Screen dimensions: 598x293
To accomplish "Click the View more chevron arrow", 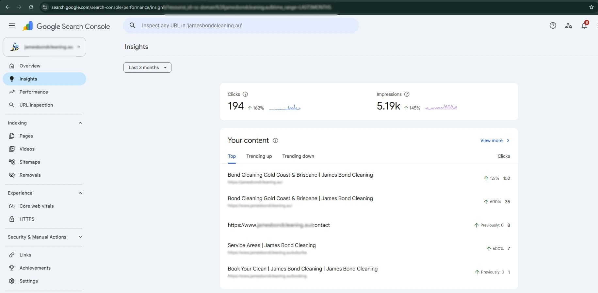I will tap(508, 140).
